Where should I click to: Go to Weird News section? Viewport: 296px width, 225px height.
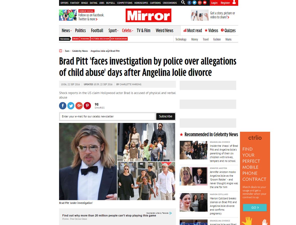(164, 31)
